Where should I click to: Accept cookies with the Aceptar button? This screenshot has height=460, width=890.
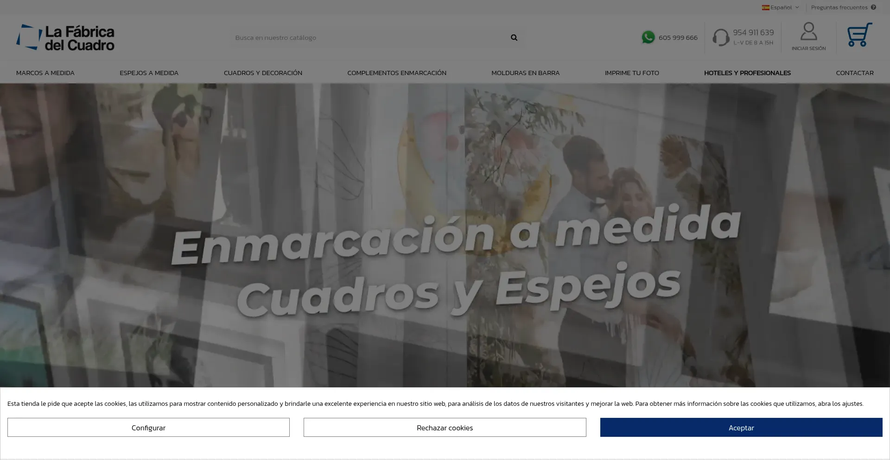click(x=741, y=427)
